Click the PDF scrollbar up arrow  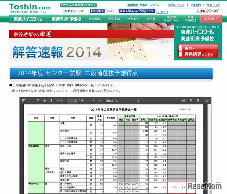coord(209,106)
